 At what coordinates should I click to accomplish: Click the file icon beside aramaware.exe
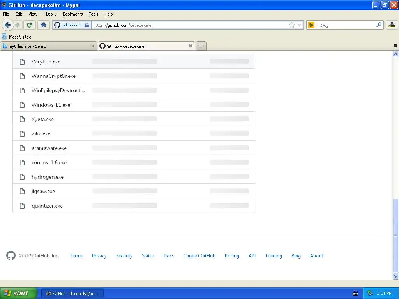22,148
